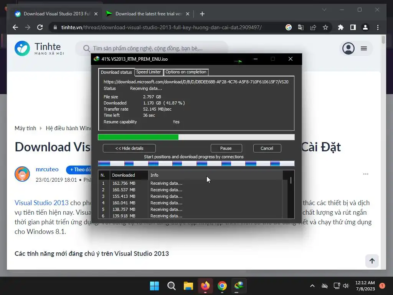The image size is (393, 295).
Task: Bookmark this page with the star icon
Action: [325, 27]
